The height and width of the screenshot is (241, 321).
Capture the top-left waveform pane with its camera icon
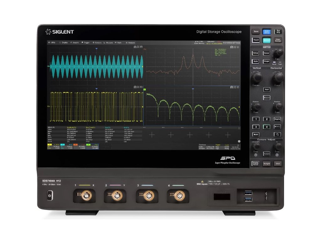point(135,47)
